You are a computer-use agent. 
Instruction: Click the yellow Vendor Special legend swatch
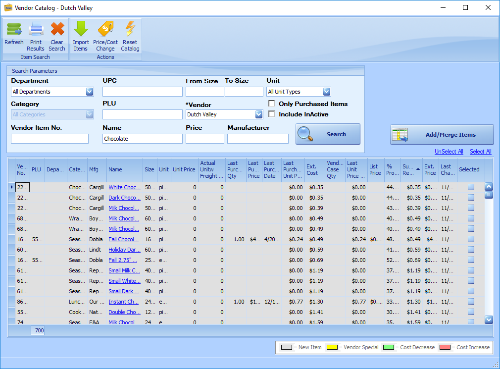(332, 347)
